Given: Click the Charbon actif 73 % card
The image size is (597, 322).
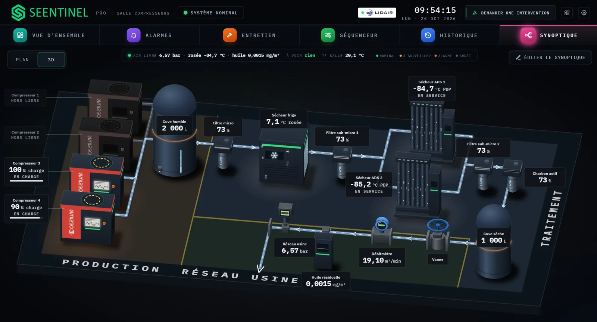Looking at the screenshot, I should 545,177.
